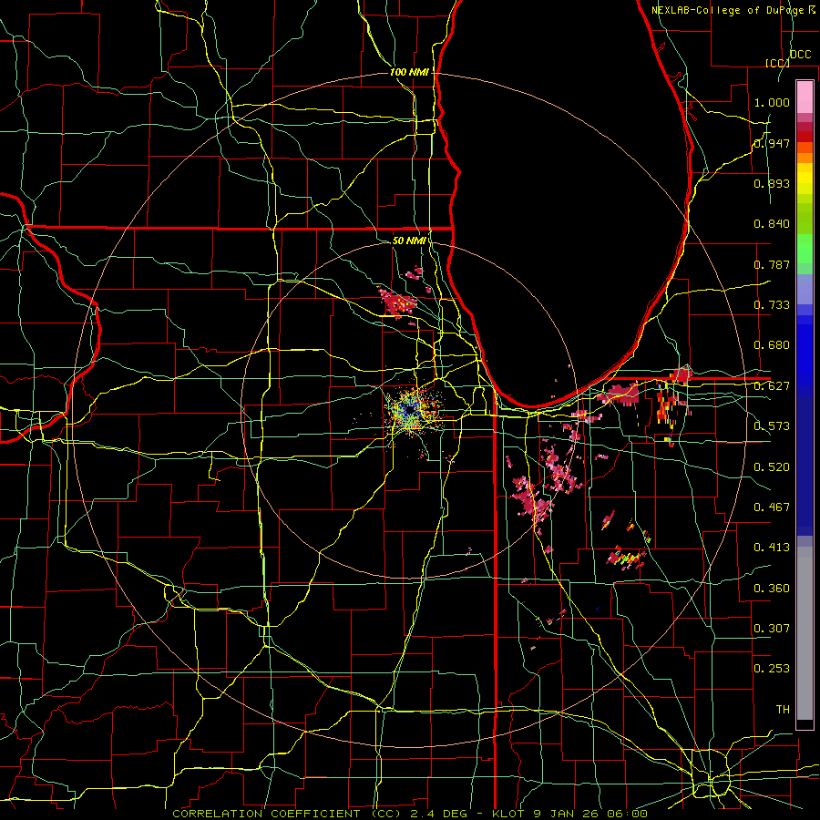The image size is (820, 820).
Task: Click the 0.680 scale value
Action: [772, 345]
